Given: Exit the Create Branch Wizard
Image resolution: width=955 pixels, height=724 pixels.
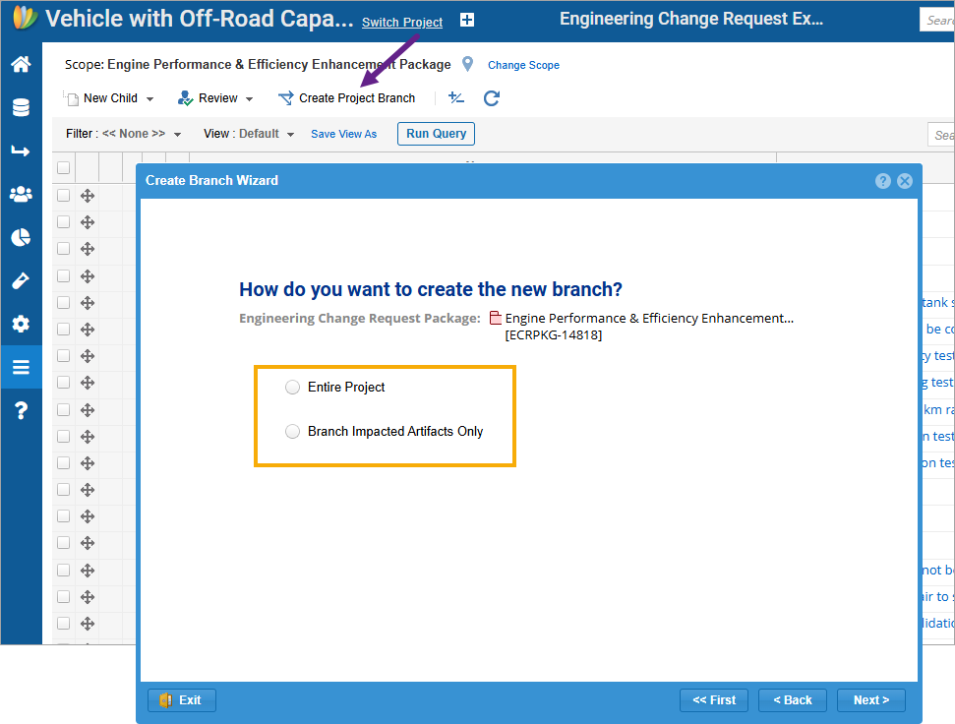Looking at the screenshot, I should [x=181, y=700].
